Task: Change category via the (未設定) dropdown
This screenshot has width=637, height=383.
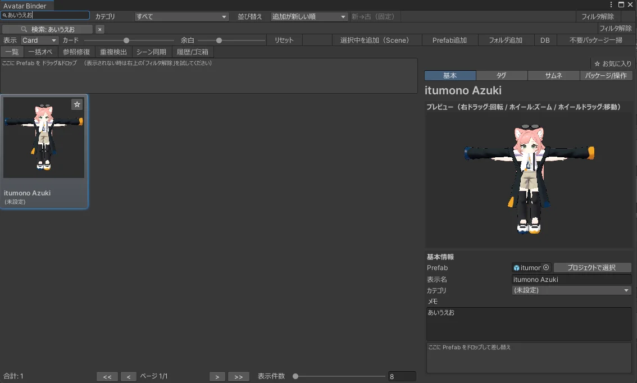Action: [571, 290]
